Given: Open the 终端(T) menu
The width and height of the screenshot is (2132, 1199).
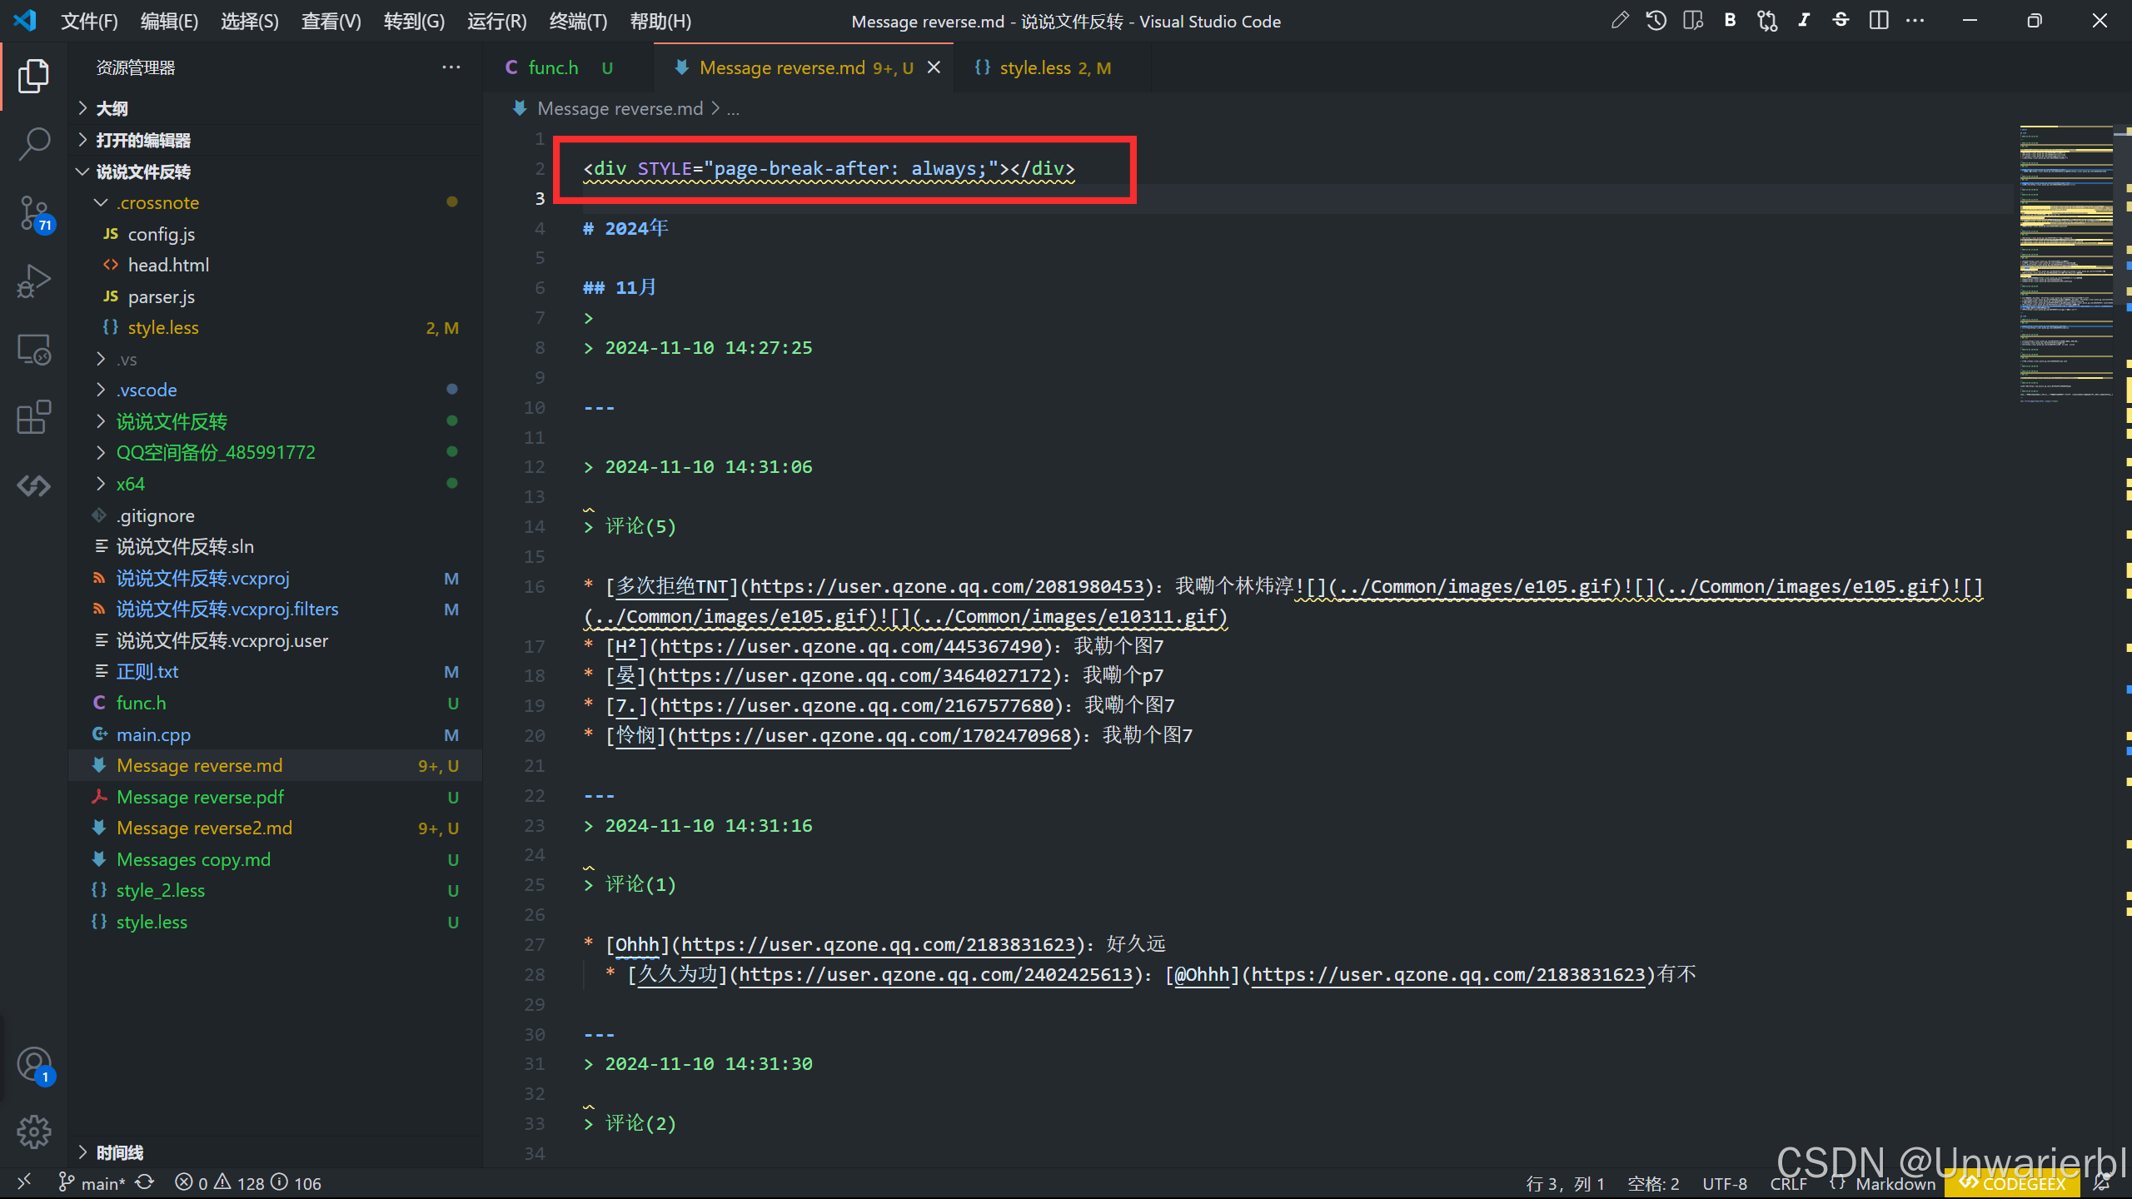Looking at the screenshot, I should [x=578, y=22].
